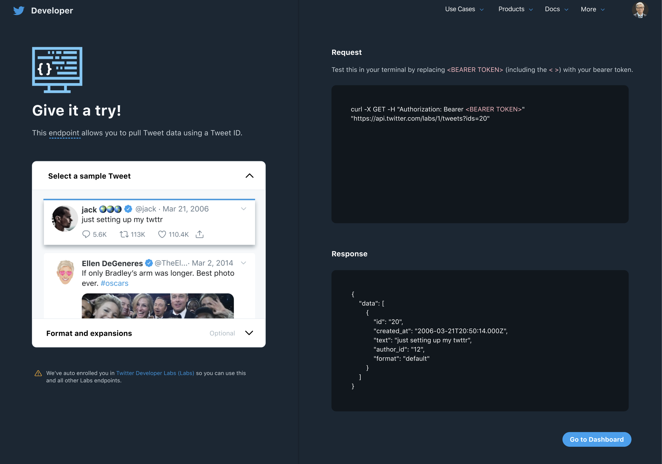Open the Use Cases menu
662x464 pixels.
pyautogui.click(x=464, y=9)
